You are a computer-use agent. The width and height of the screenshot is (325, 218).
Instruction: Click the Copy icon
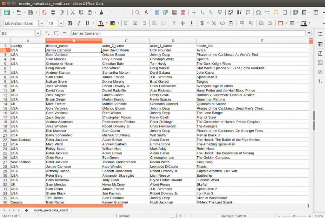pos(81,12)
